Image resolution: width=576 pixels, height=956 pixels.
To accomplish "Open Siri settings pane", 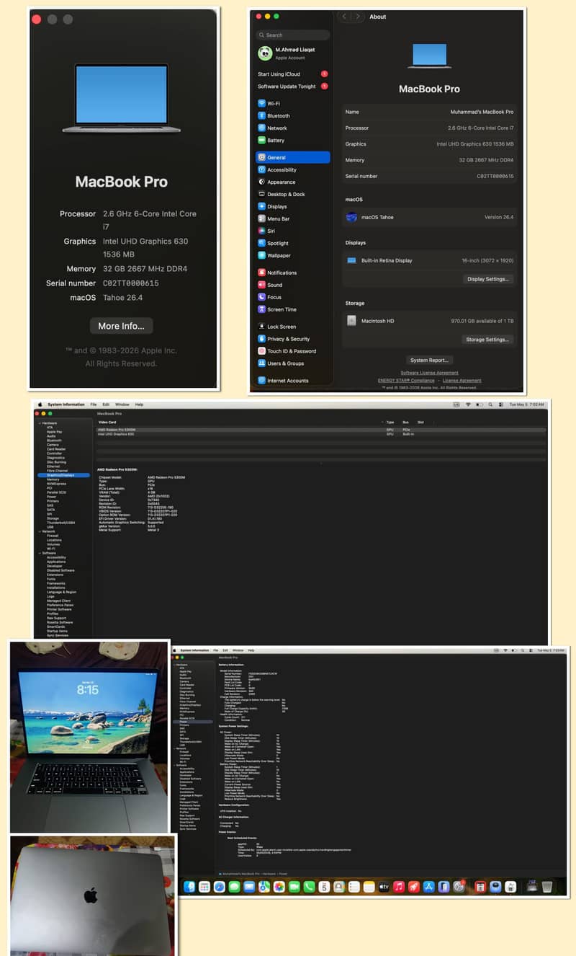I will pos(292,231).
